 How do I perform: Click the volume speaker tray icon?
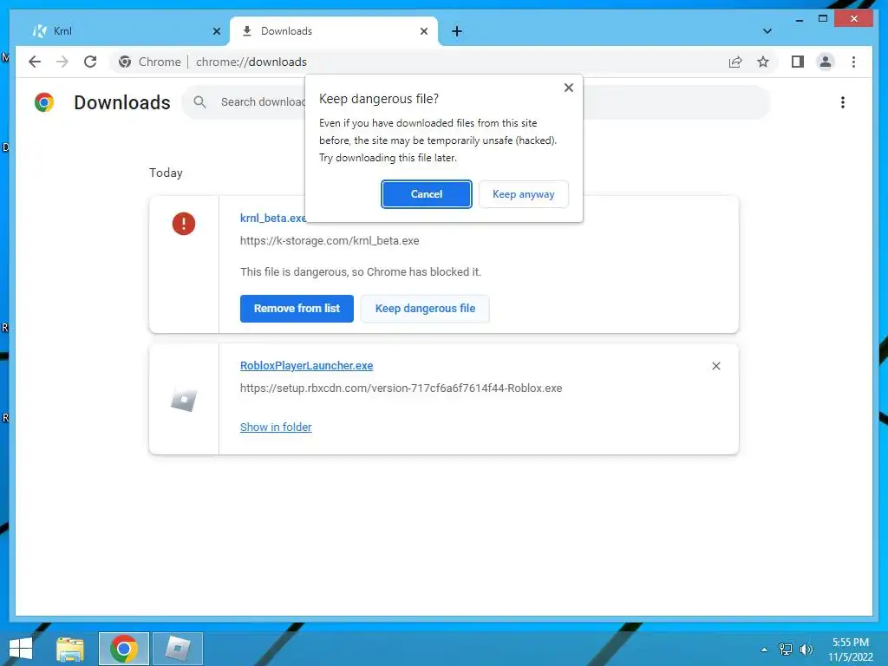coord(806,650)
